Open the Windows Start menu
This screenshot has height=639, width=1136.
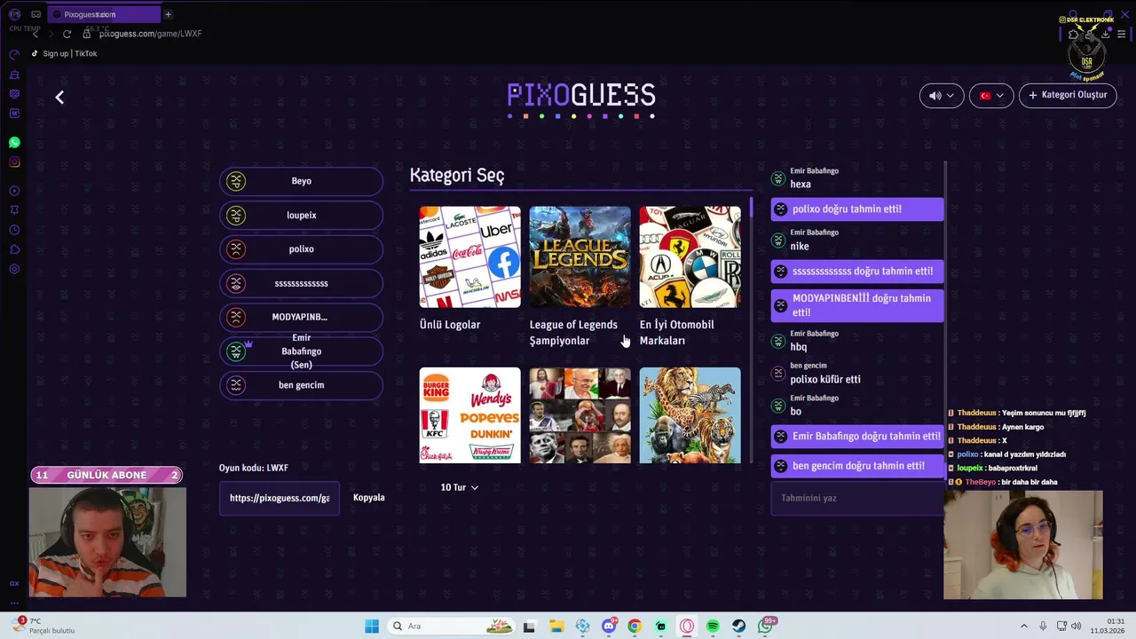(x=372, y=627)
